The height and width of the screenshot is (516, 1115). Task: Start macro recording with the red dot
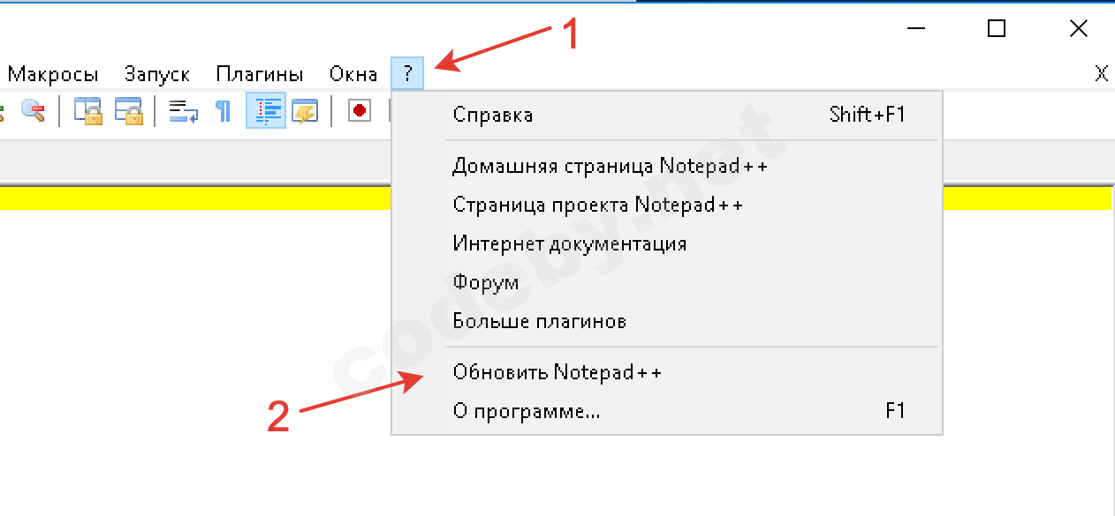[x=360, y=110]
